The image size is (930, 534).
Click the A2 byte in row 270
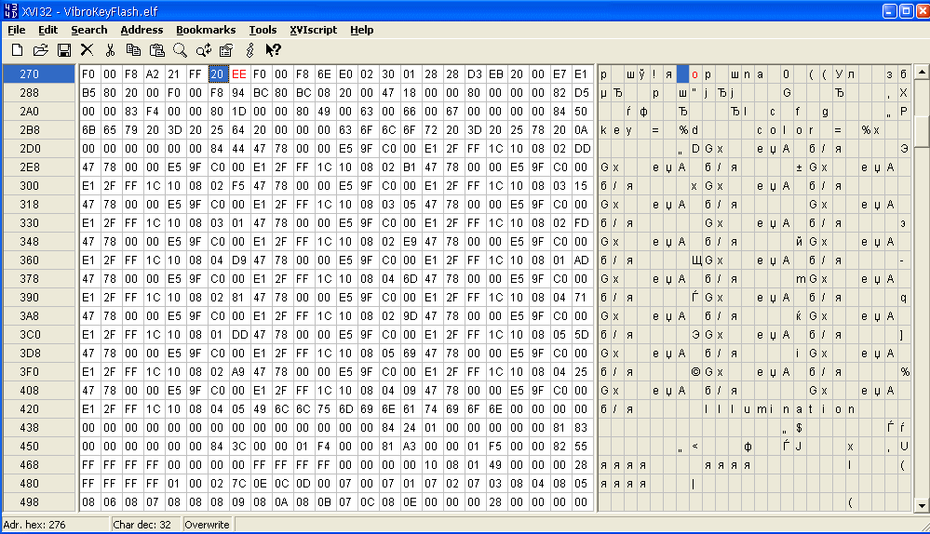click(153, 74)
